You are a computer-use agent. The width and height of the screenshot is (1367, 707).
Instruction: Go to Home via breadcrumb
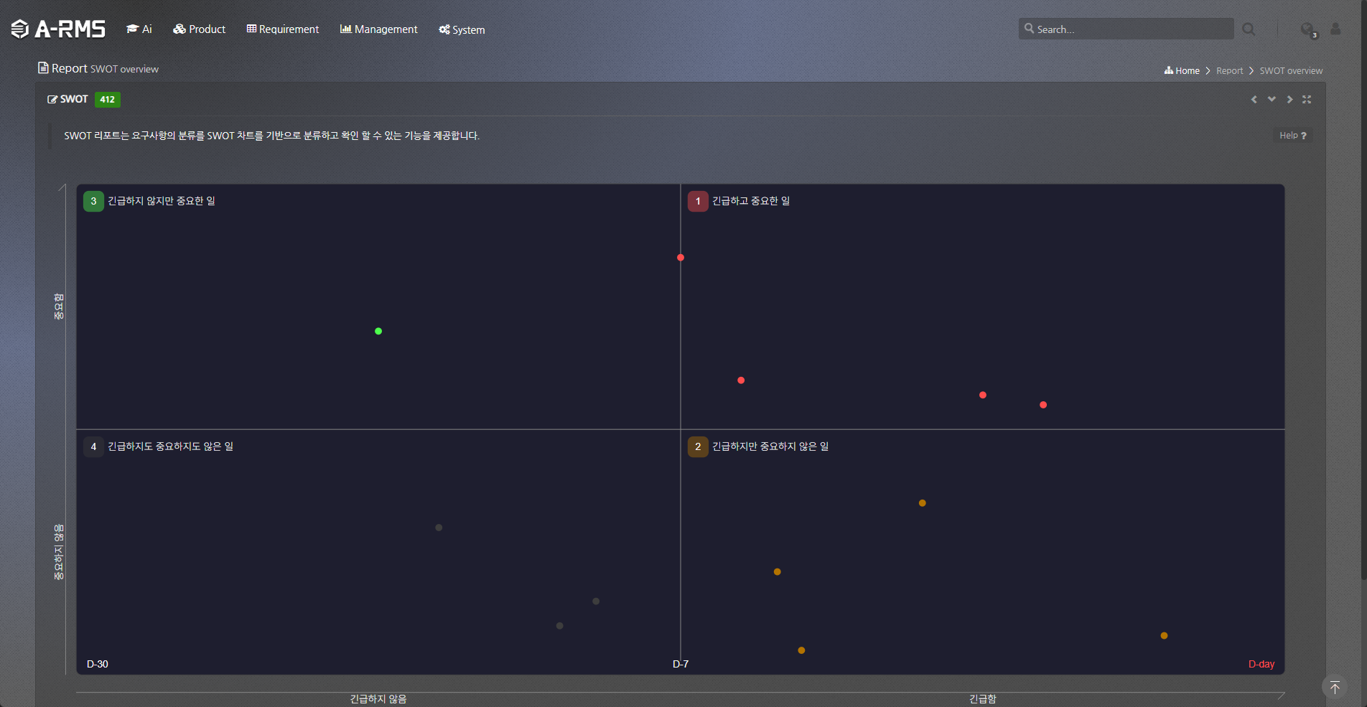[x=1182, y=71]
